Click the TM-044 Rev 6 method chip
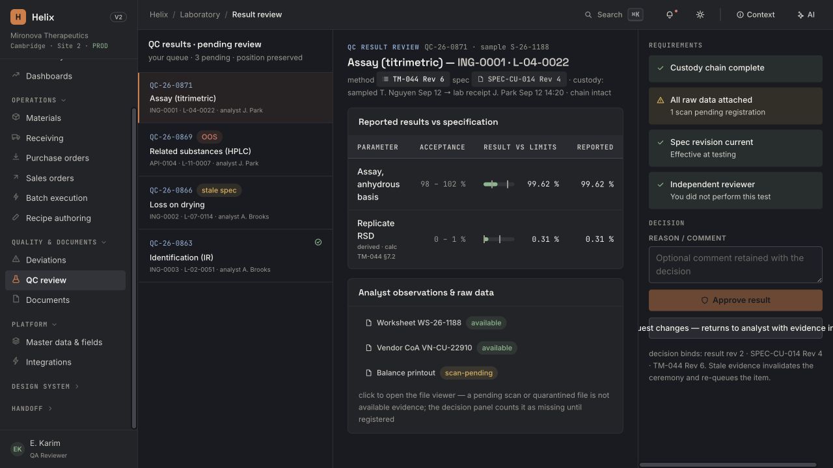The height and width of the screenshot is (468, 833). pyautogui.click(x=413, y=79)
